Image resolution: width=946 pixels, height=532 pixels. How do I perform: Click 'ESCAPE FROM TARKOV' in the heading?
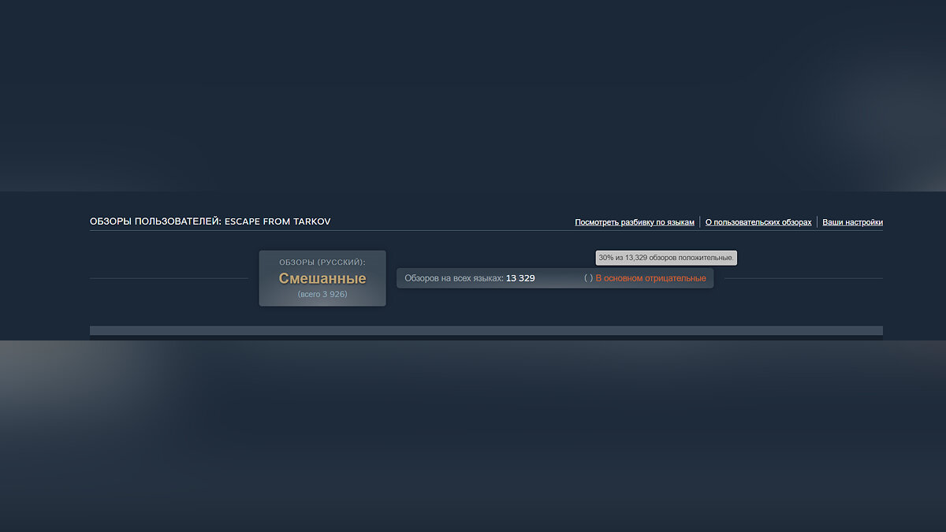coord(277,221)
